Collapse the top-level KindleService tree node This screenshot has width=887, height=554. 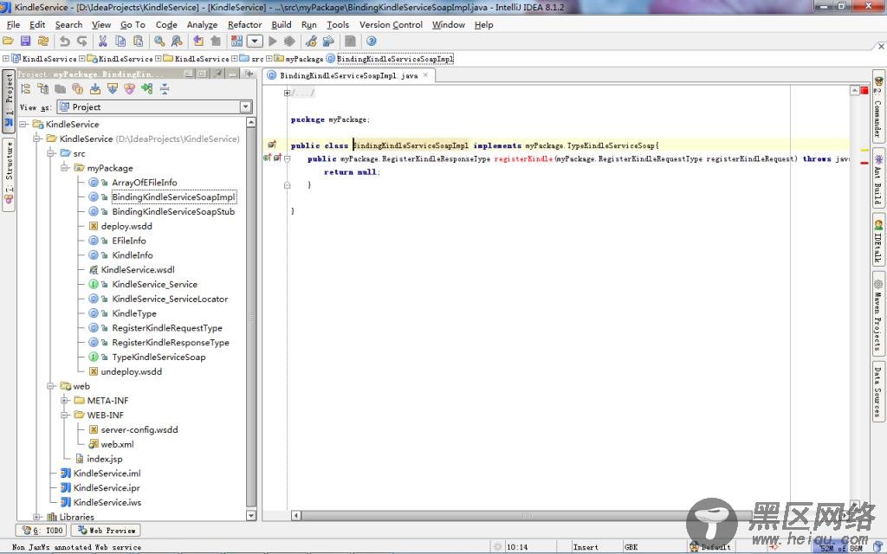click(x=23, y=124)
